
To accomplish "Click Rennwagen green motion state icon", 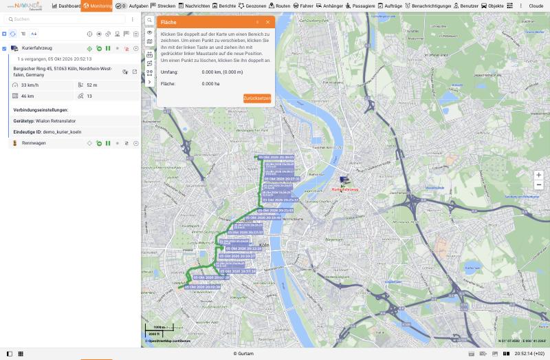I will point(99,143).
